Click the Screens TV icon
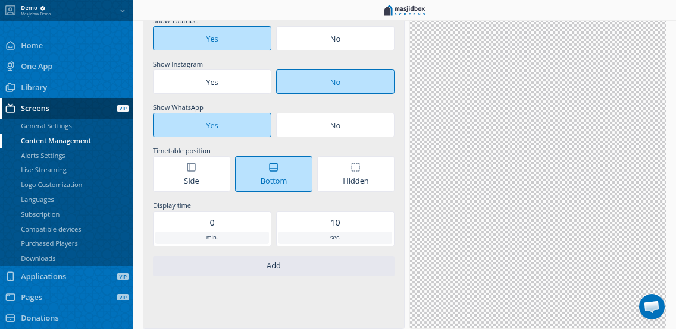The image size is (676, 329). coord(10,108)
